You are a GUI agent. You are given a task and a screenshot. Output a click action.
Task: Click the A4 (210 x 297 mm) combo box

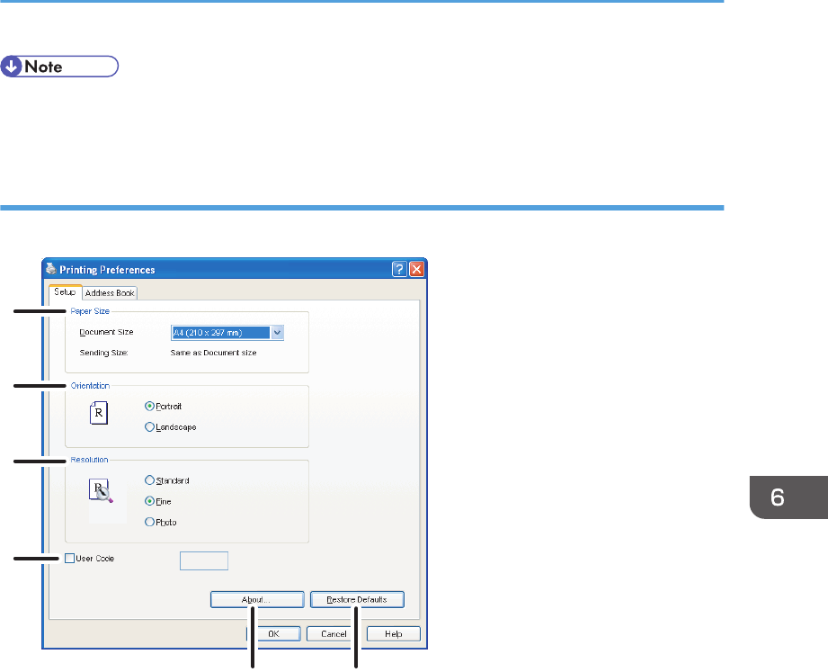[227, 332]
